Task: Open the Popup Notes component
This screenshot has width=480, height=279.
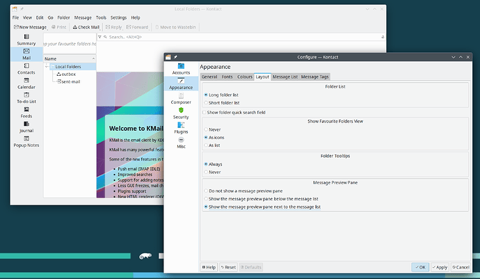Action: coord(26,141)
